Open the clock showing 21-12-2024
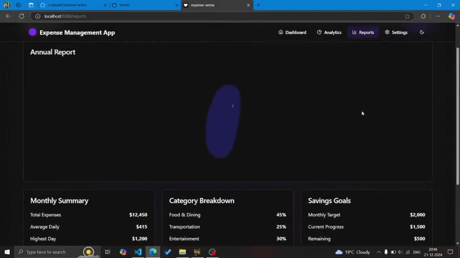The image size is (460, 258). pos(433,252)
